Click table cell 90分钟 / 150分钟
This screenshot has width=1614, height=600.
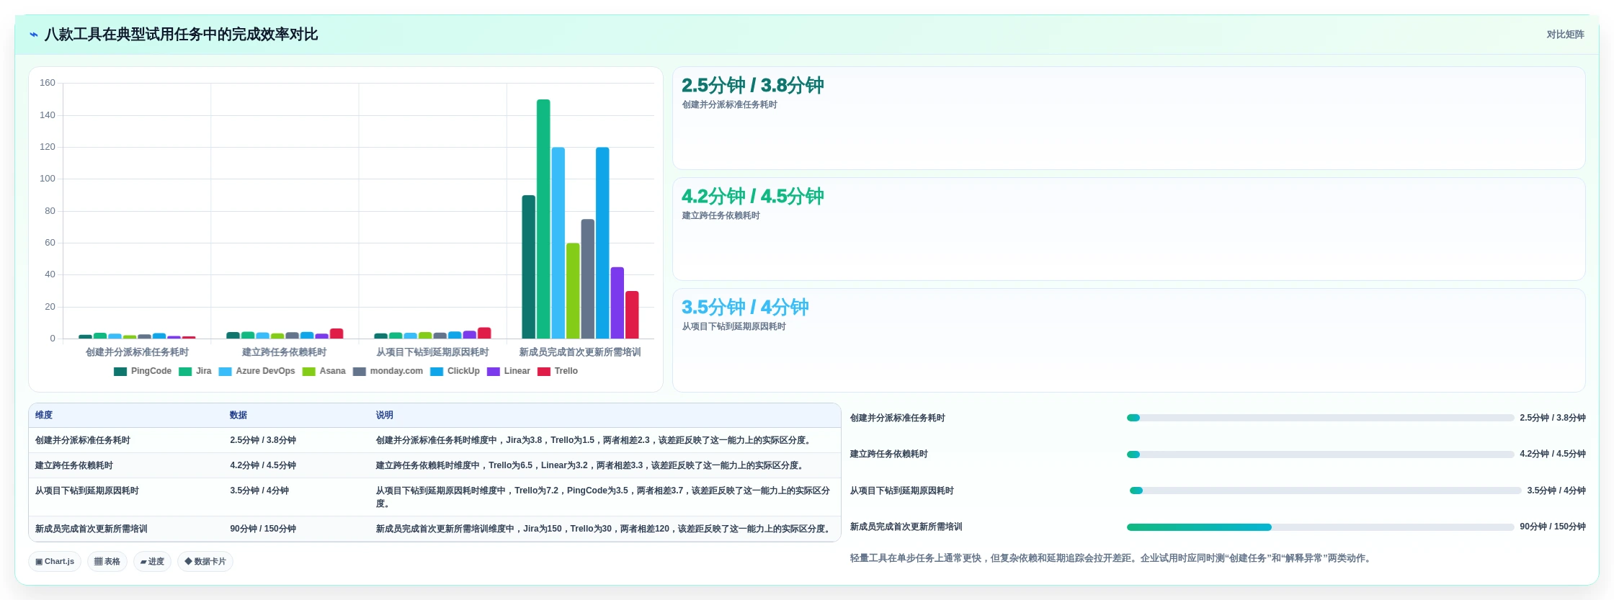click(x=263, y=529)
